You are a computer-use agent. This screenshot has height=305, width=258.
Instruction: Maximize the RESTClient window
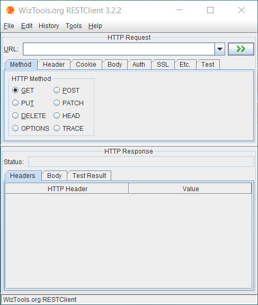coord(210,10)
